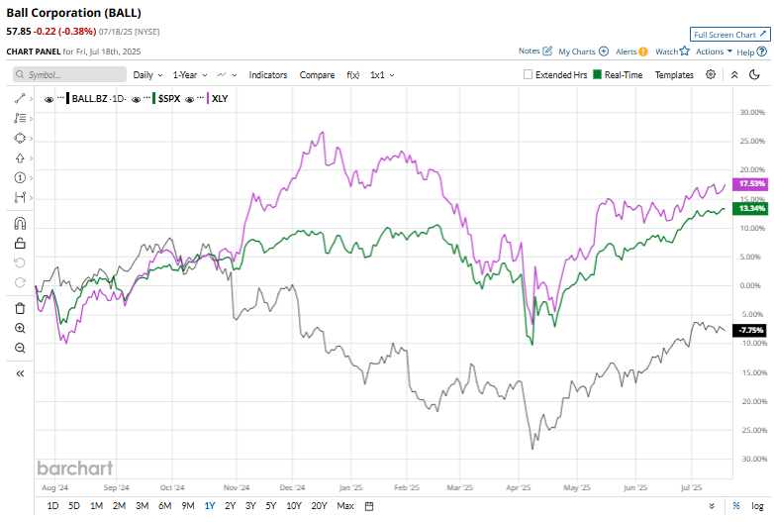Viewport: 774px width, 522px height.
Task: Select the trend line drawing tool
Action: pos(20,99)
